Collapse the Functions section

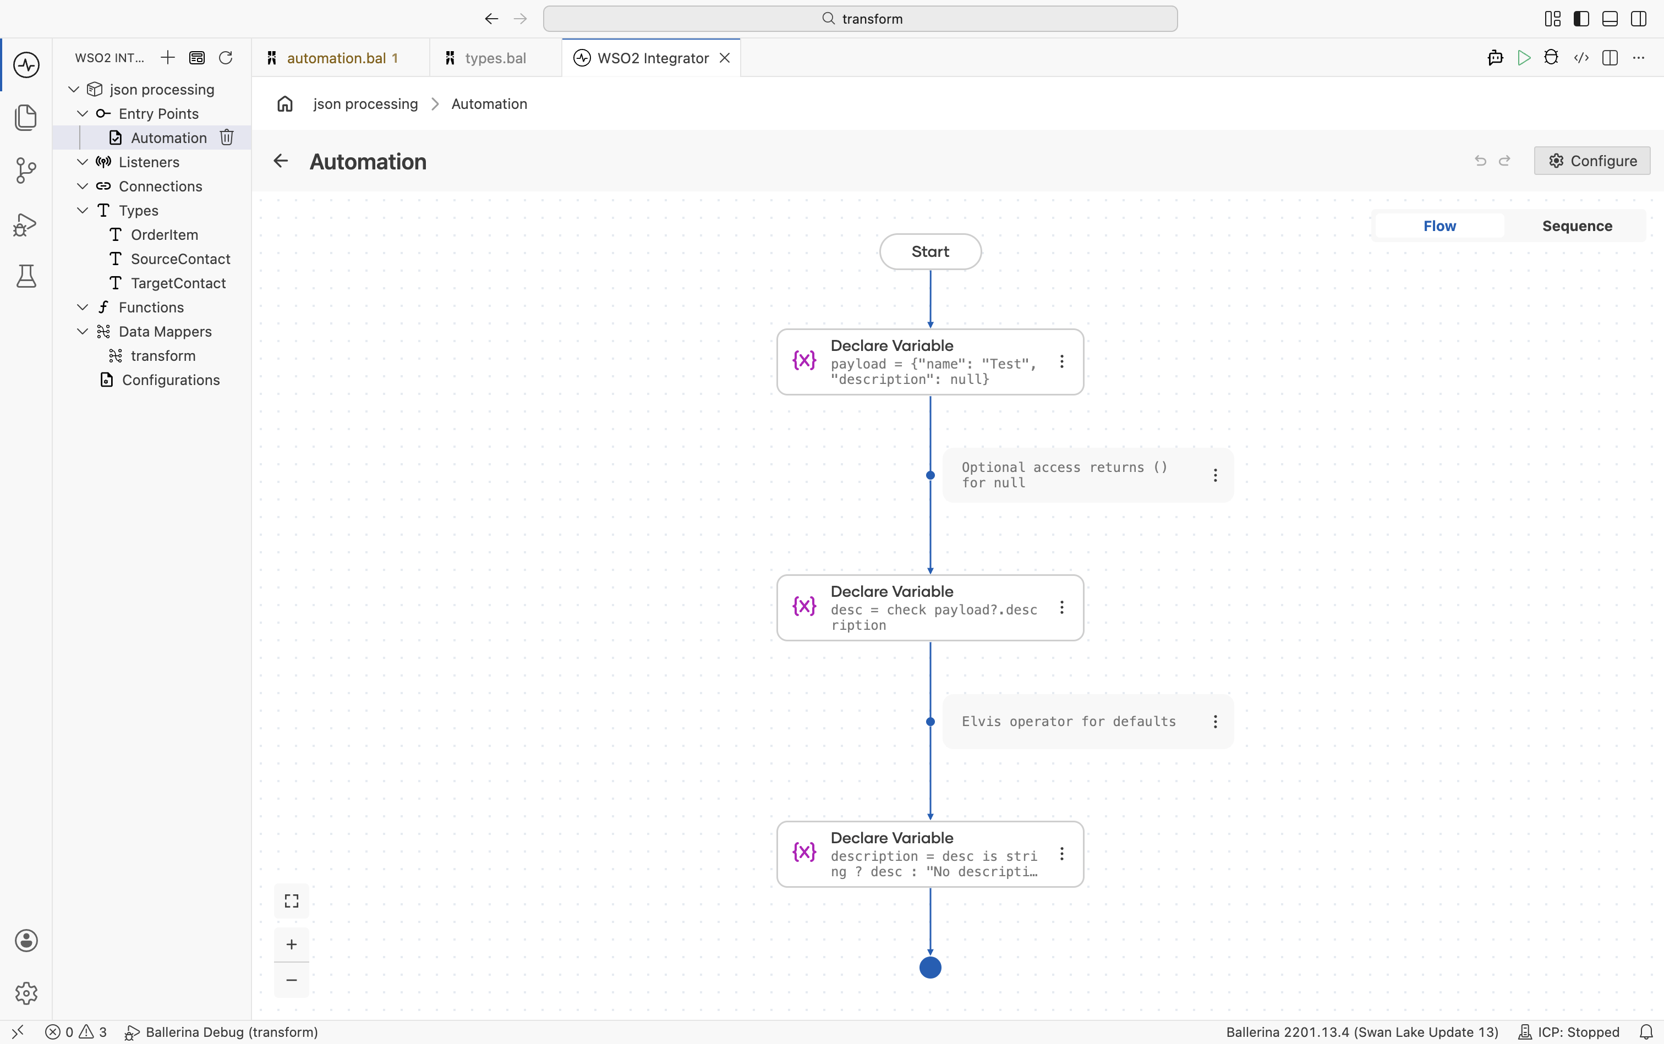click(83, 307)
